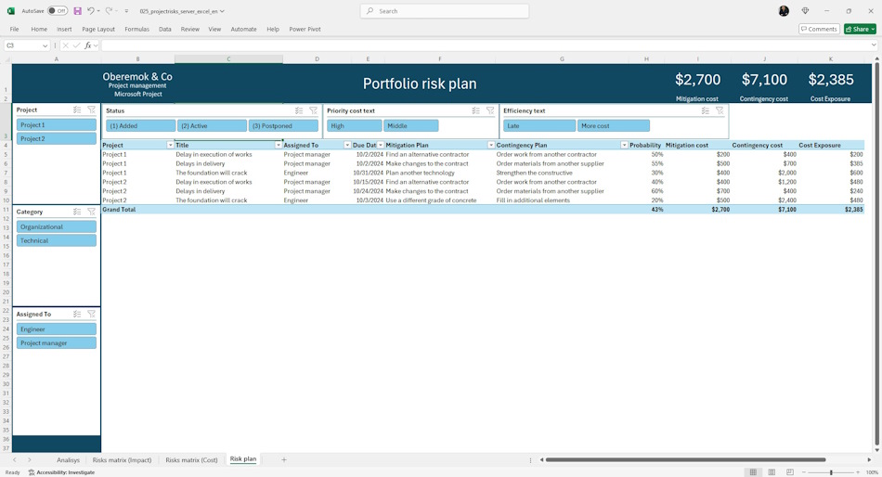Open the Formulas ribbon tab
Viewport: 882px width, 477px height.
click(136, 30)
